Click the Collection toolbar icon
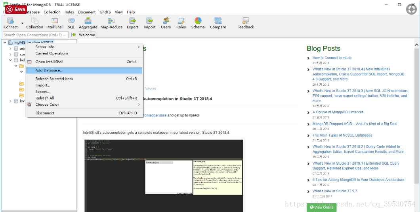Image resolution: width=420 pixels, height=212 pixels. (35, 21)
